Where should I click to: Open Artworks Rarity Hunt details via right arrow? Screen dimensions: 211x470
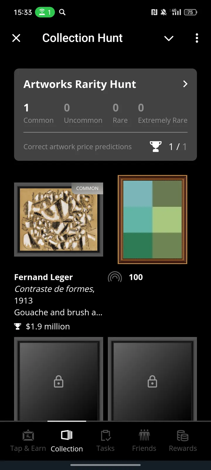[185, 84]
